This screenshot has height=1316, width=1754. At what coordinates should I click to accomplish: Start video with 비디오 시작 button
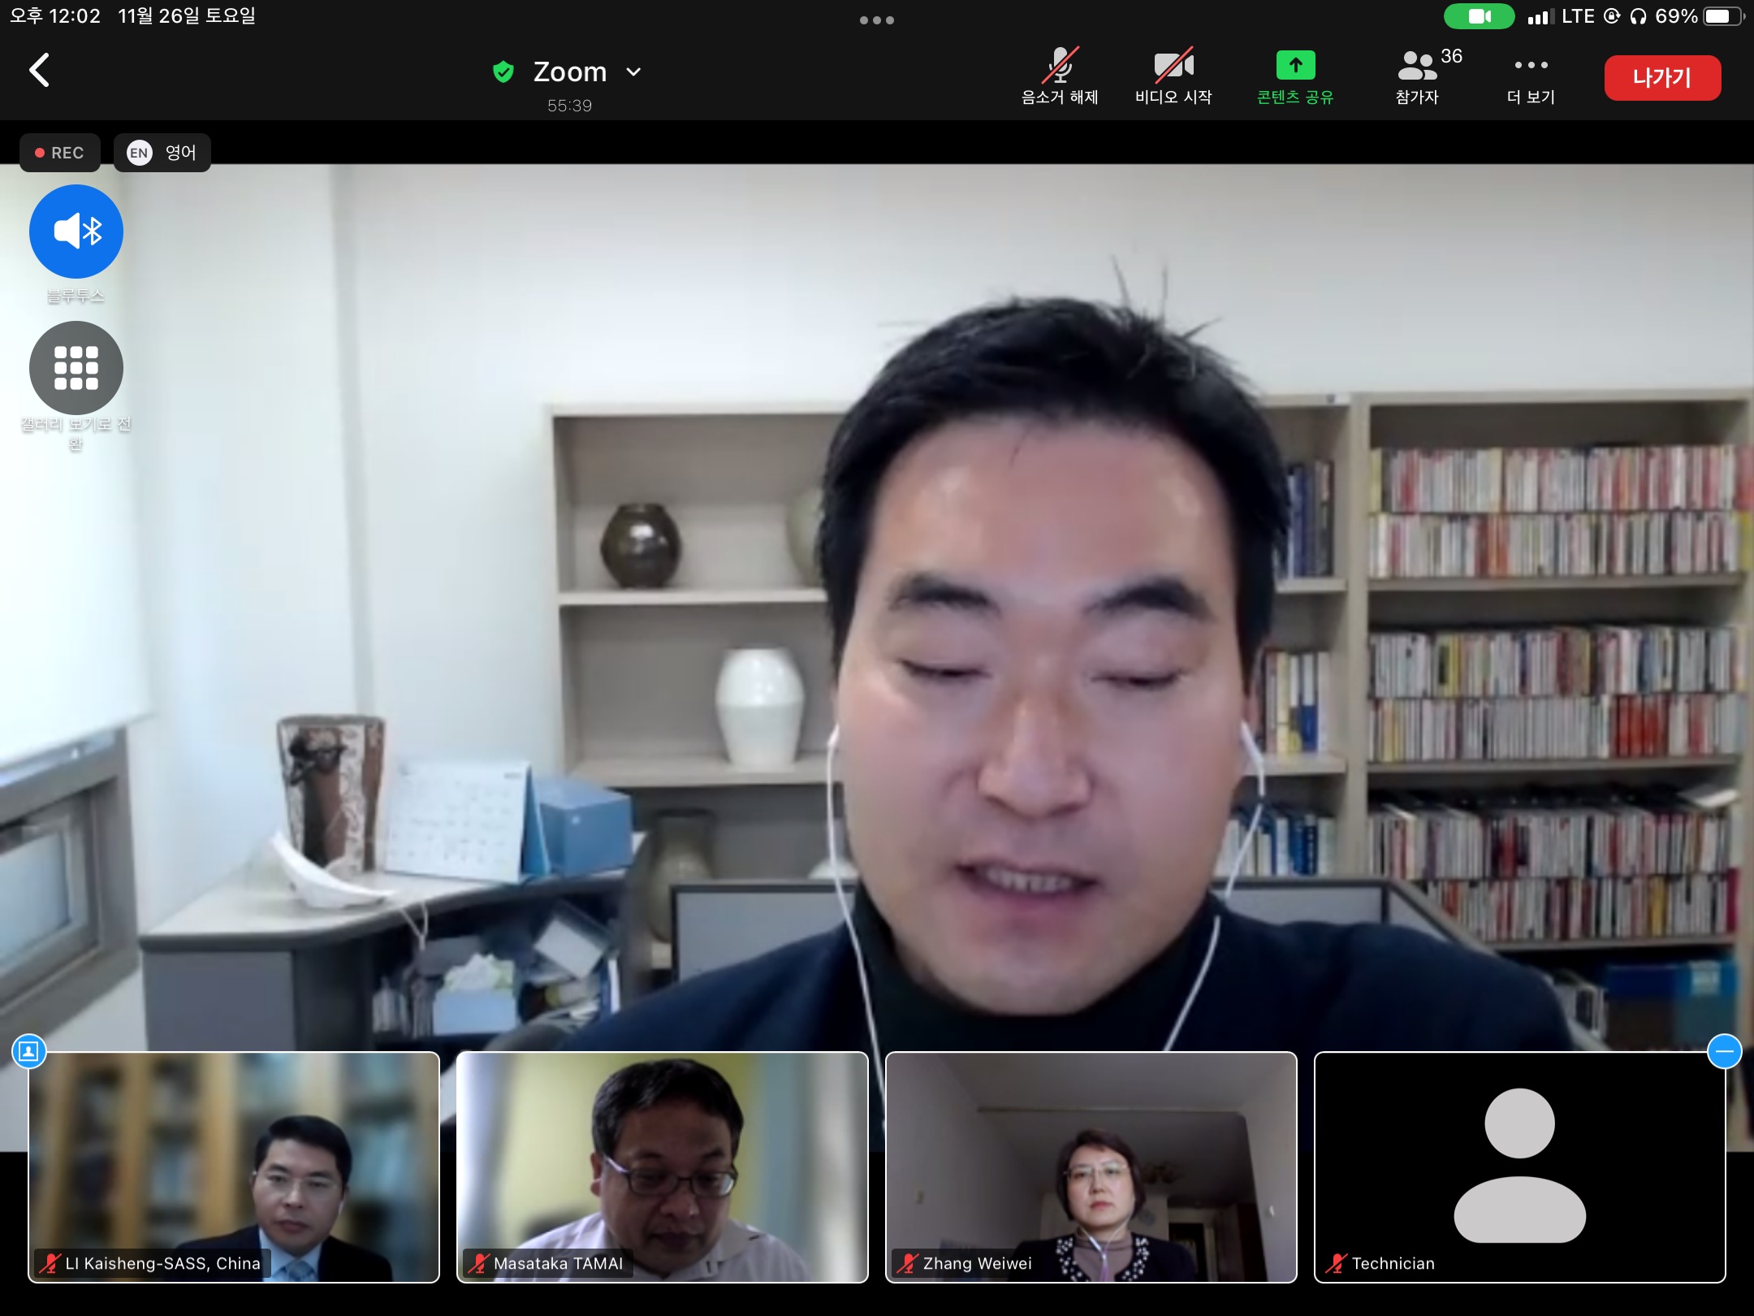1173,76
